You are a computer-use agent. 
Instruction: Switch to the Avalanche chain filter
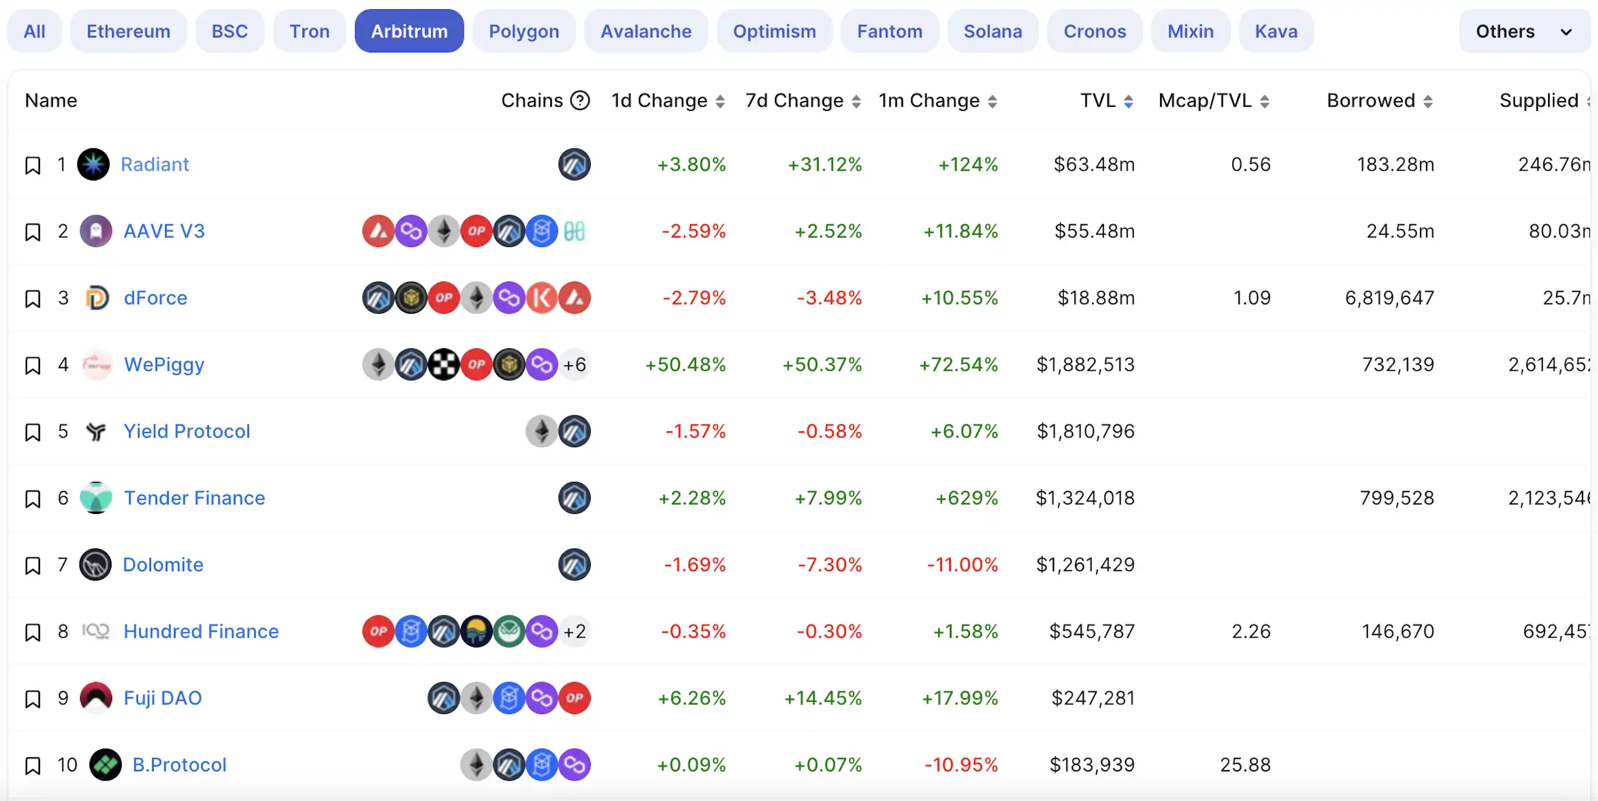point(646,31)
